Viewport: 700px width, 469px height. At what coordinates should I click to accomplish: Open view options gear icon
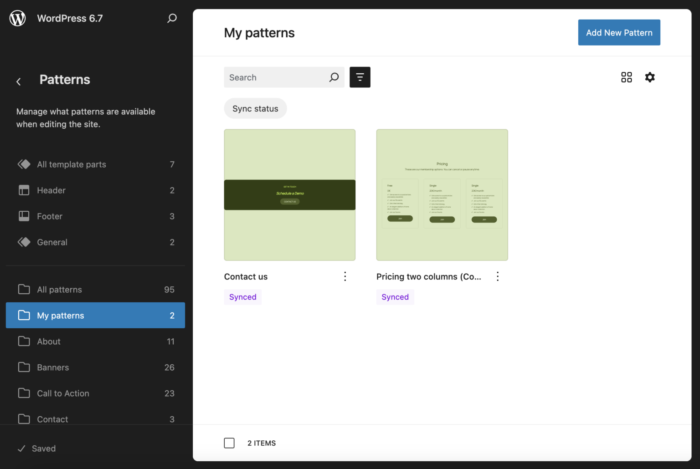(649, 77)
